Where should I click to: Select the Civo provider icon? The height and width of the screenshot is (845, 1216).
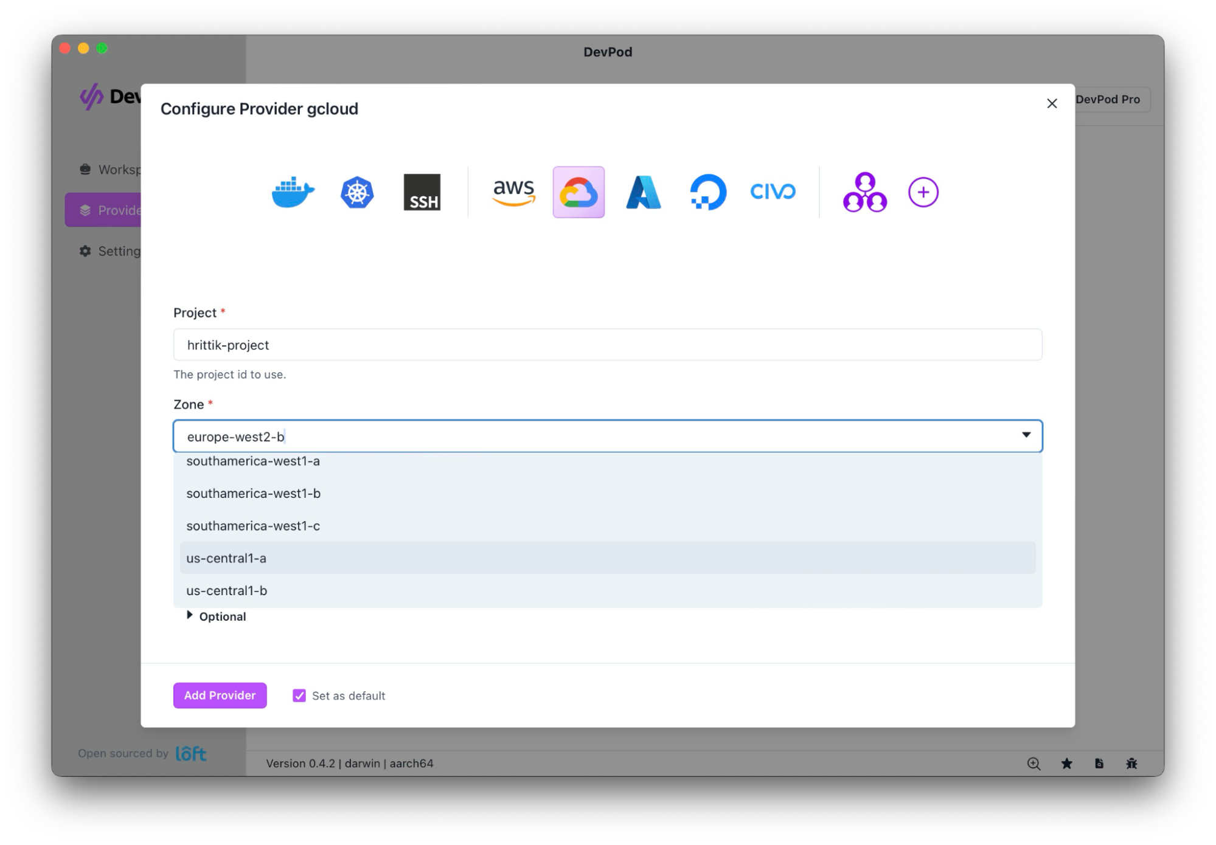pyautogui.click(x=772, y=192)
